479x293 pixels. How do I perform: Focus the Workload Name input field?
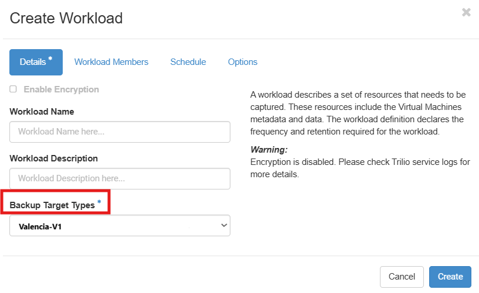[x=120, y=132]
